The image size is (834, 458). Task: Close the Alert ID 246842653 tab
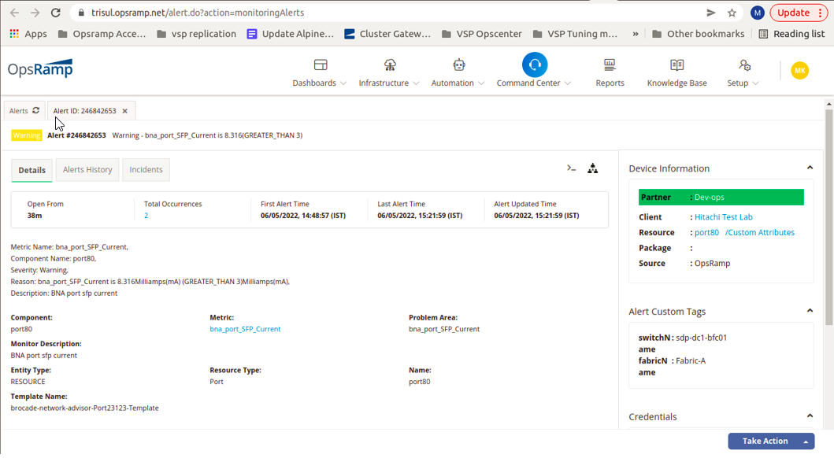pos(124,110)
